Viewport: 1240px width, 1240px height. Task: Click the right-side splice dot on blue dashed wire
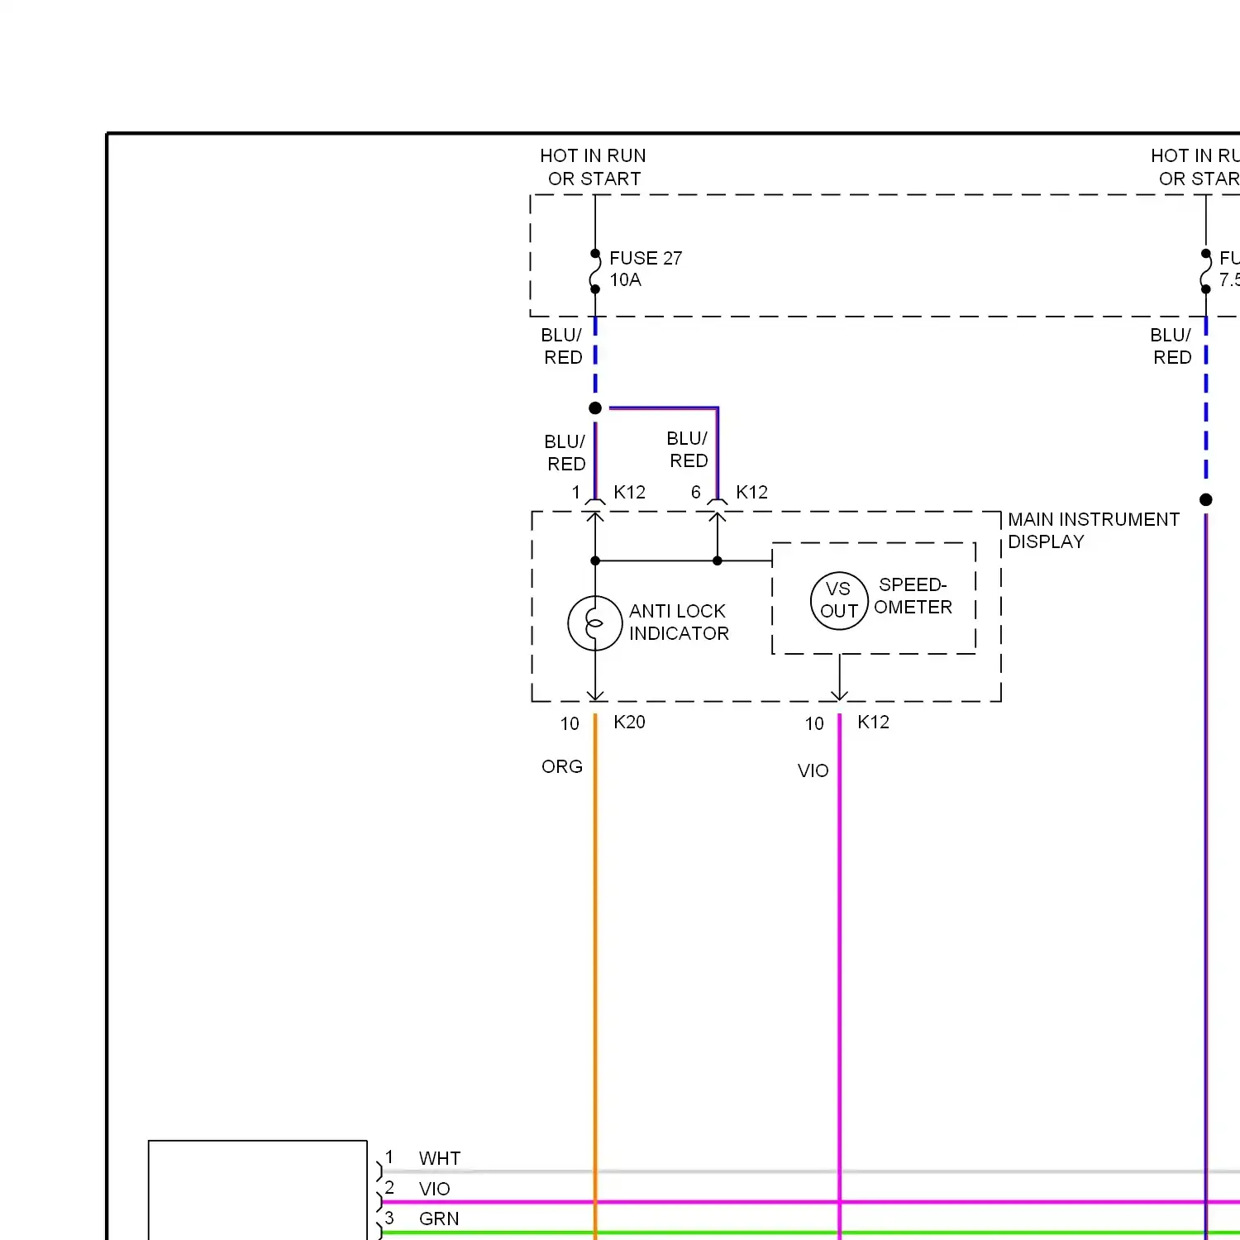[x=1206, y=499]
